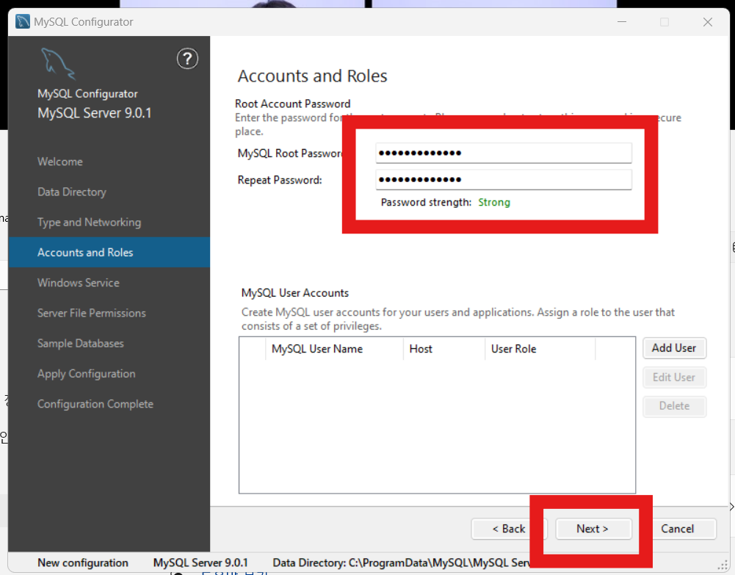This screenshot has height=575, width=735.
Task: Click the Delete user button
Action: [674, 406]
